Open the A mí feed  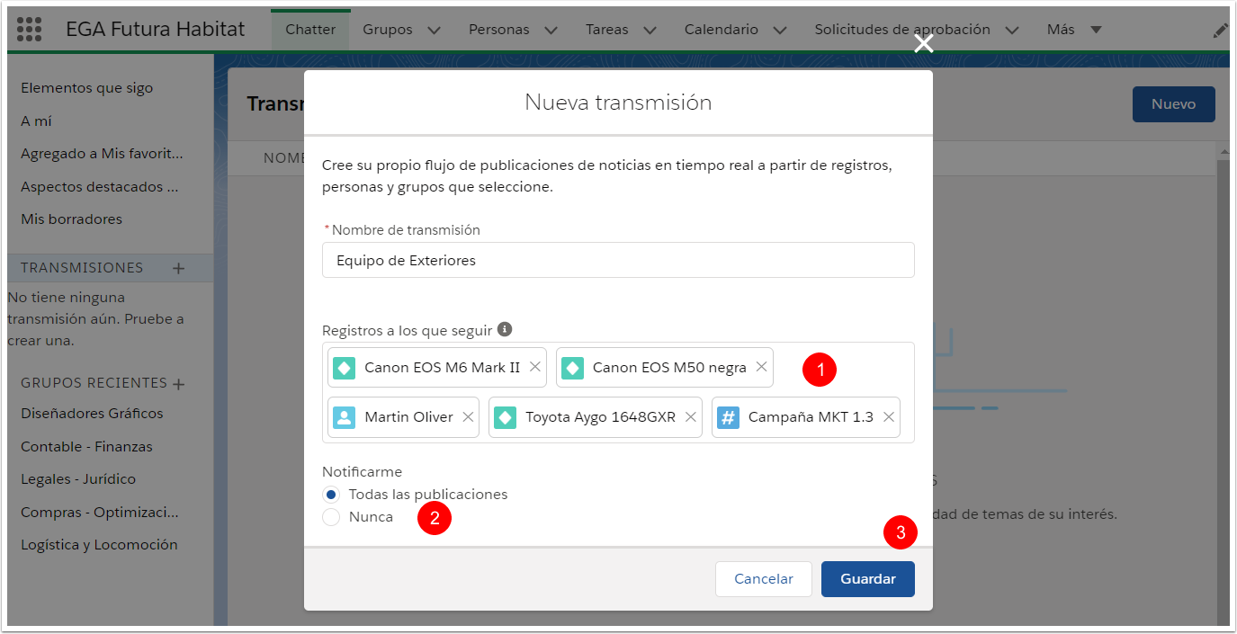pos(37,121)
